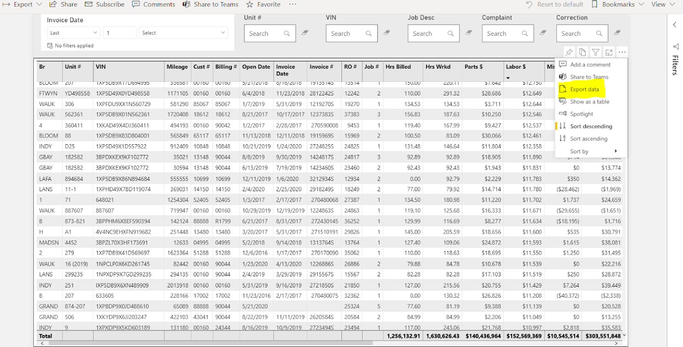Click the Unit # search box

[x=270, y=33]
